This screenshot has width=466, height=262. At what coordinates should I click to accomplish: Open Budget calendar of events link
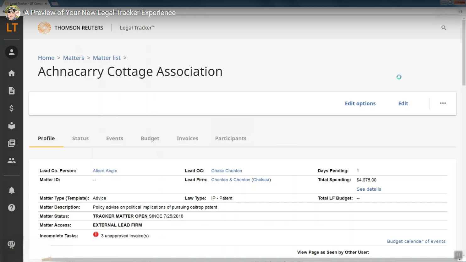click(416, 241)
